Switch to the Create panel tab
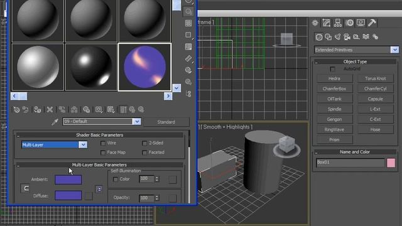 (x=315, y=23)
